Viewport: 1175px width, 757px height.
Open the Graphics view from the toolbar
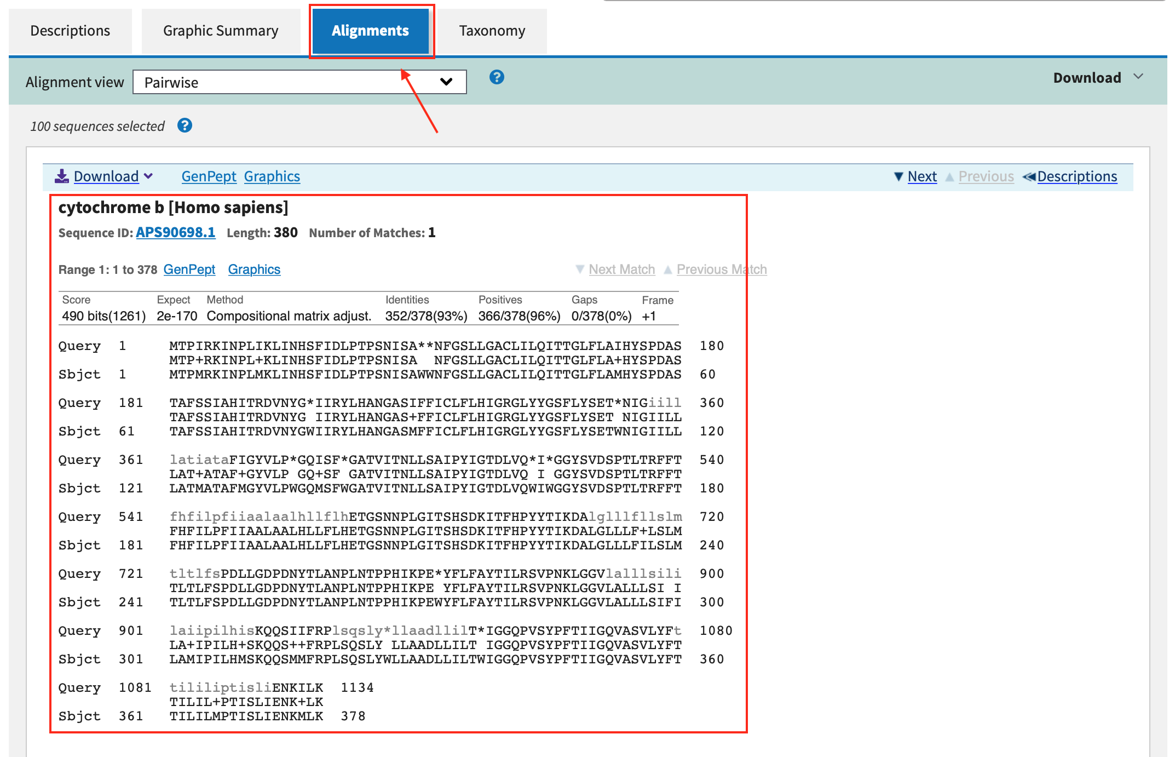[x=272, y=176]
